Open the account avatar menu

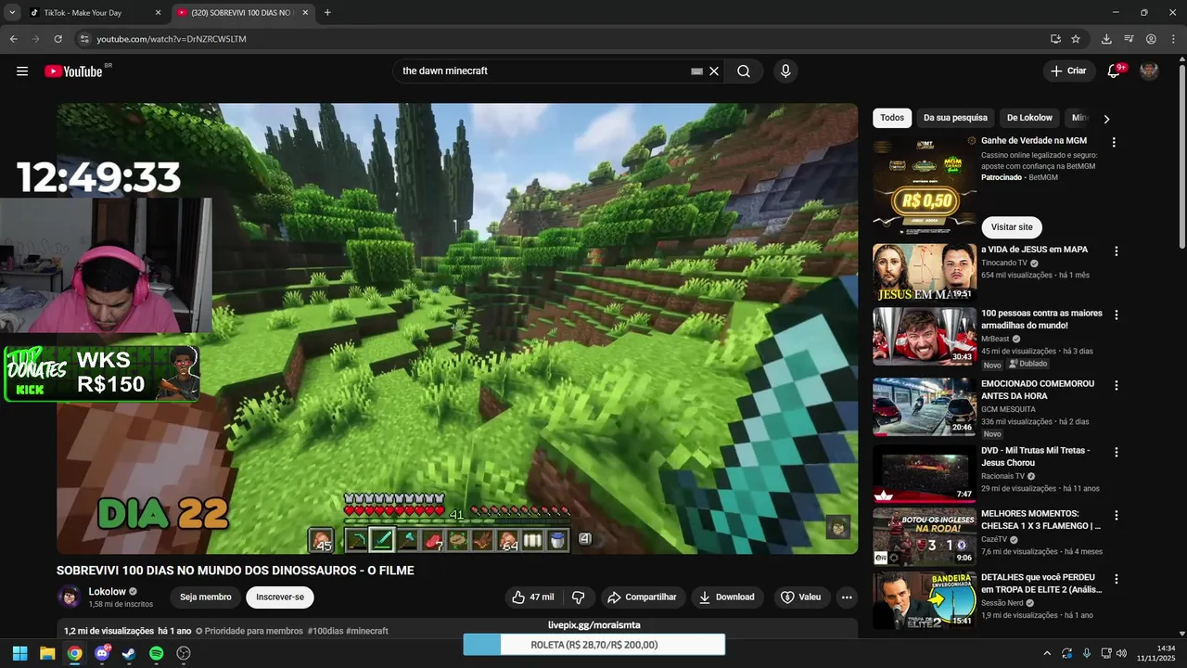(1149, 71)
